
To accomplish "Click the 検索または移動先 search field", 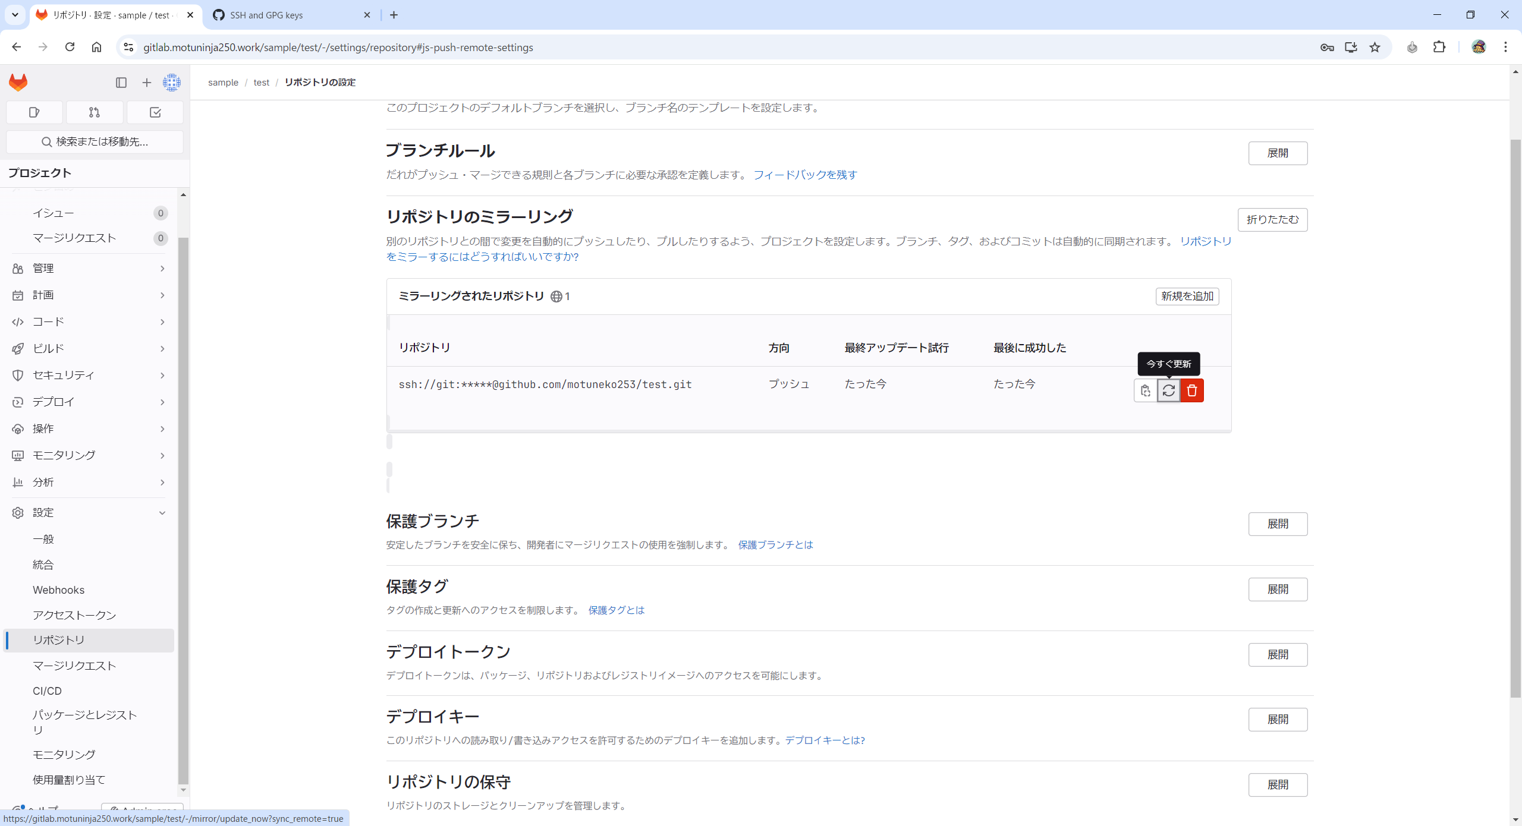I will click(x=95, y=141).
